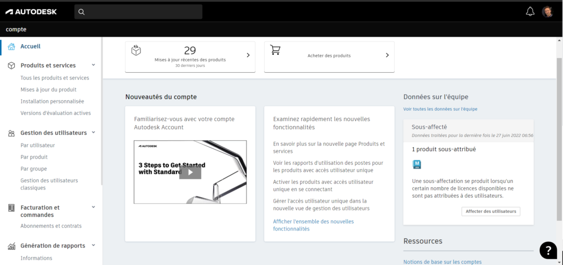Click the shopping cart icon
Image resolution: width=563 pixels, height=265 pixels.
[275, 50]
